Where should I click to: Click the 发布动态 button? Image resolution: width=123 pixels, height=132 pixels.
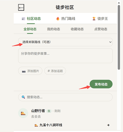point(101,84)
